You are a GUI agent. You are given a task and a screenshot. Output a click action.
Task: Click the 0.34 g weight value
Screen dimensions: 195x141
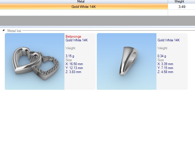[x=162, y=56]
